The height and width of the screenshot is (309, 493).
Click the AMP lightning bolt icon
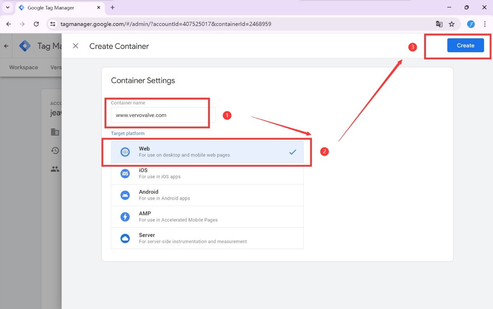click(x=125, y=217)
